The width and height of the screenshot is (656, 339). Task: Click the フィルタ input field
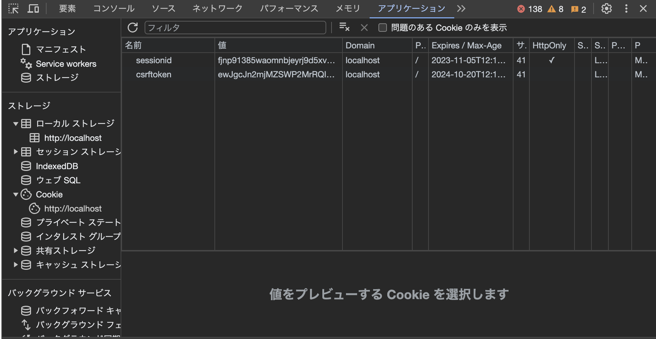pos(235,28)
